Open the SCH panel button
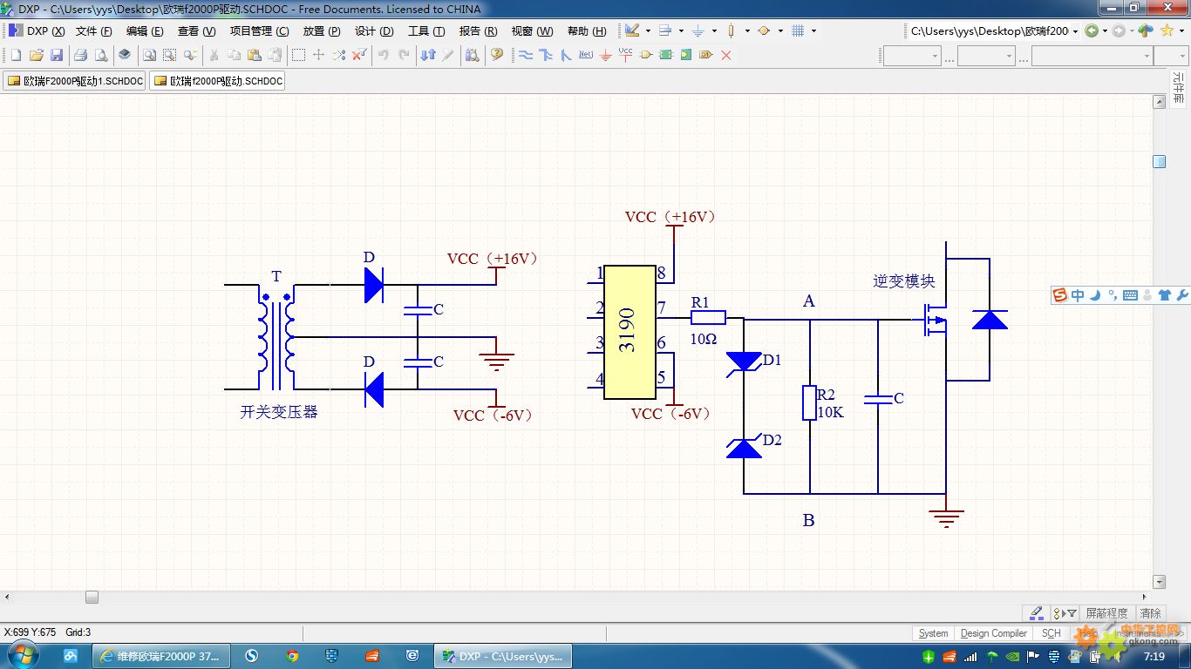This screenshot has width=1191, height=669. (x=1051, y=633)
